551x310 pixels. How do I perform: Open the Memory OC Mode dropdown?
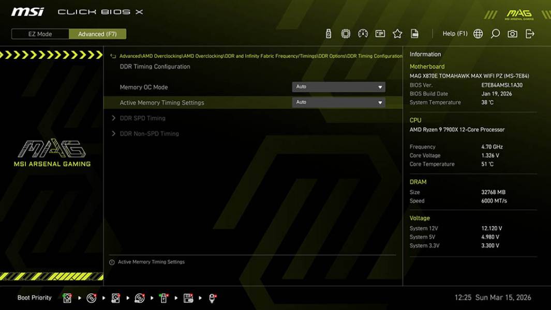pos(339,87)
